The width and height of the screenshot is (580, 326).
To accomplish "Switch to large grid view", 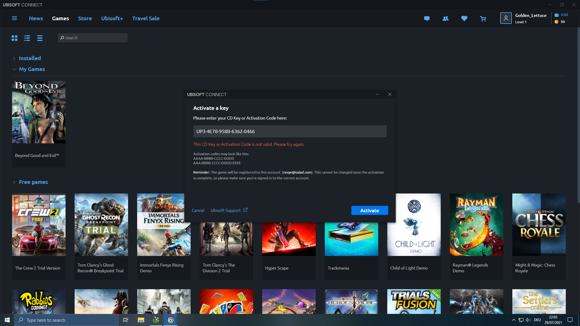I will [14, 38].
